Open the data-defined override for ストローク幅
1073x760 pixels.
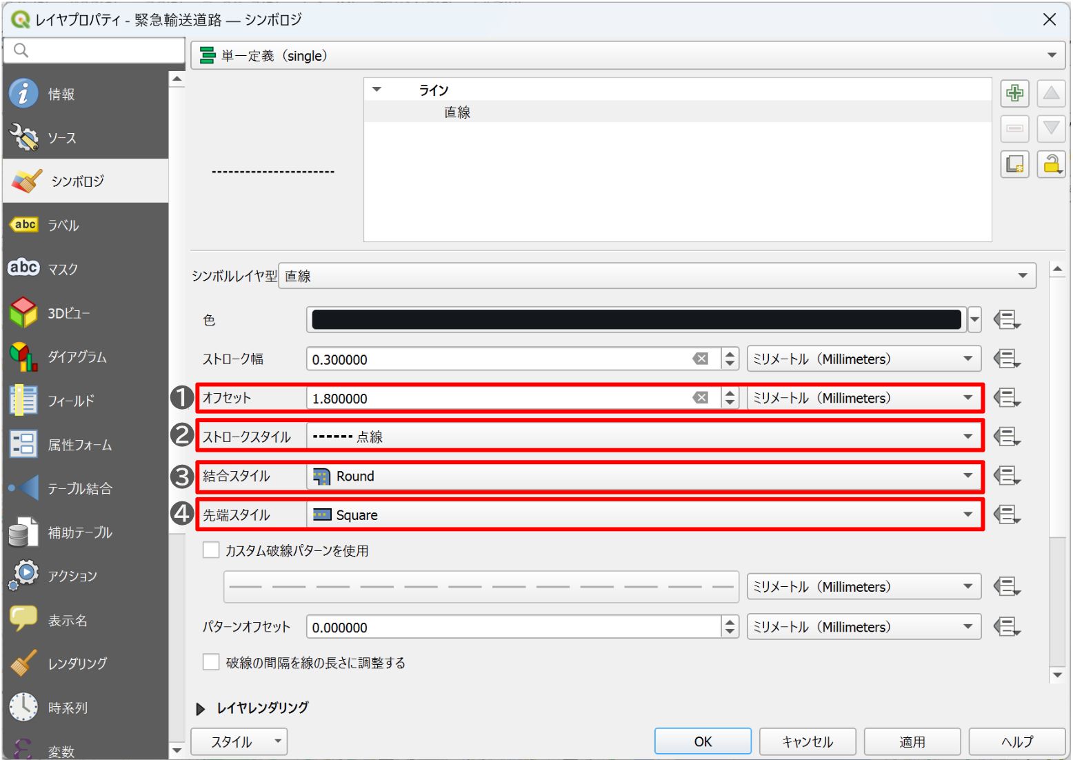[1006, 359]
